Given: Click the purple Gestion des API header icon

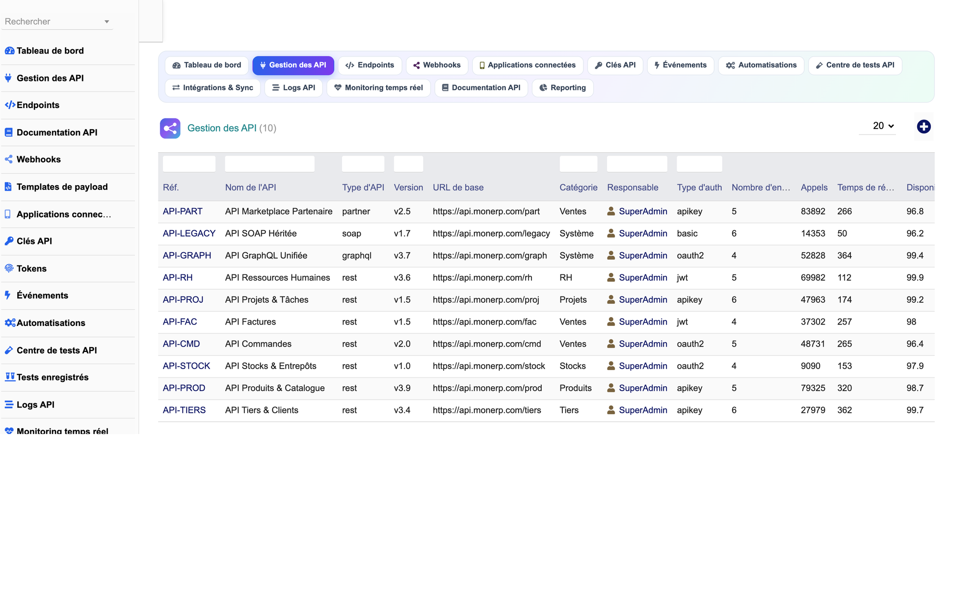Looking at the screenshot, I should [x=170, y=128].
